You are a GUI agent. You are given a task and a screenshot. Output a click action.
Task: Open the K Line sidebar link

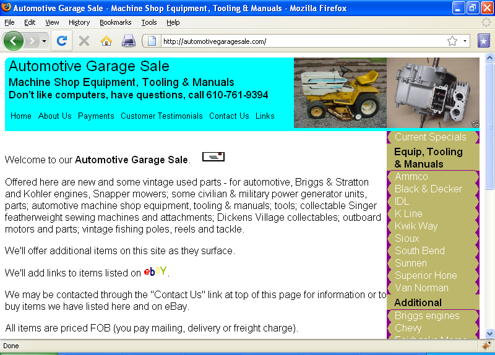click(x=408, y=213)
